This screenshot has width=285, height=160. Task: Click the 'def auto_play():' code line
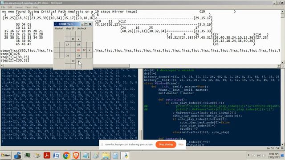pos(172,100)
